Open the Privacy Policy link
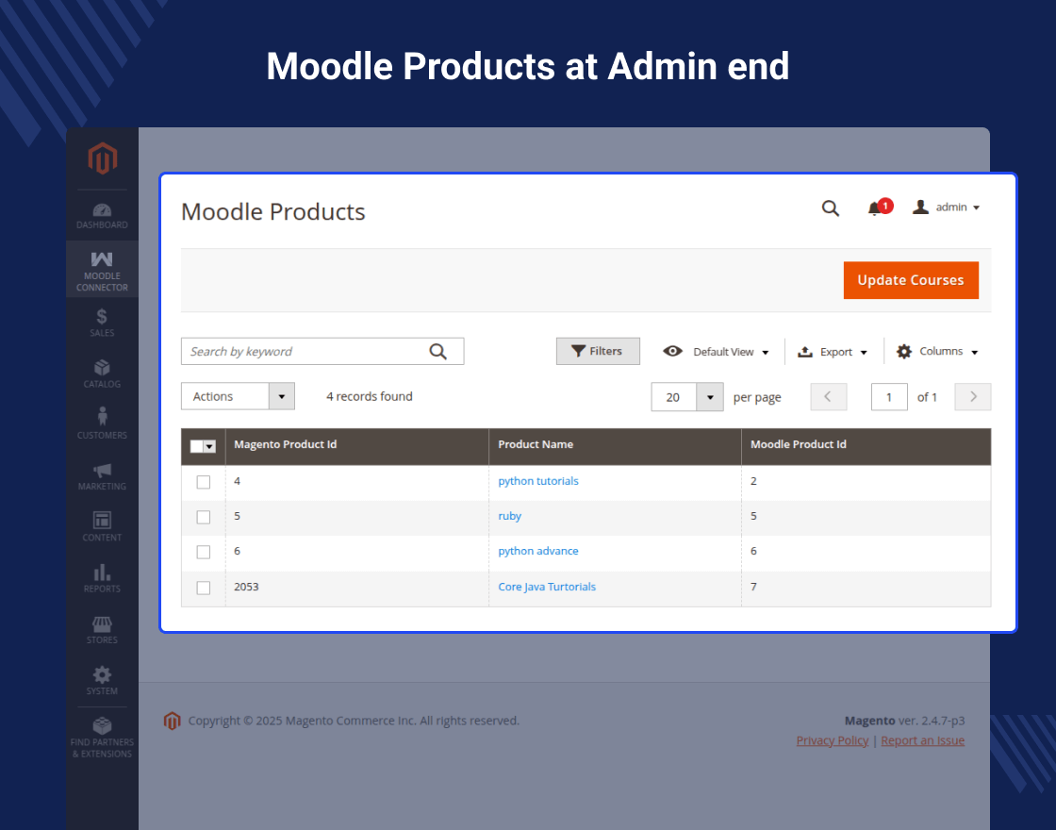The height and width of the screenshot is (830, 1056). click(x=833, y=740)
